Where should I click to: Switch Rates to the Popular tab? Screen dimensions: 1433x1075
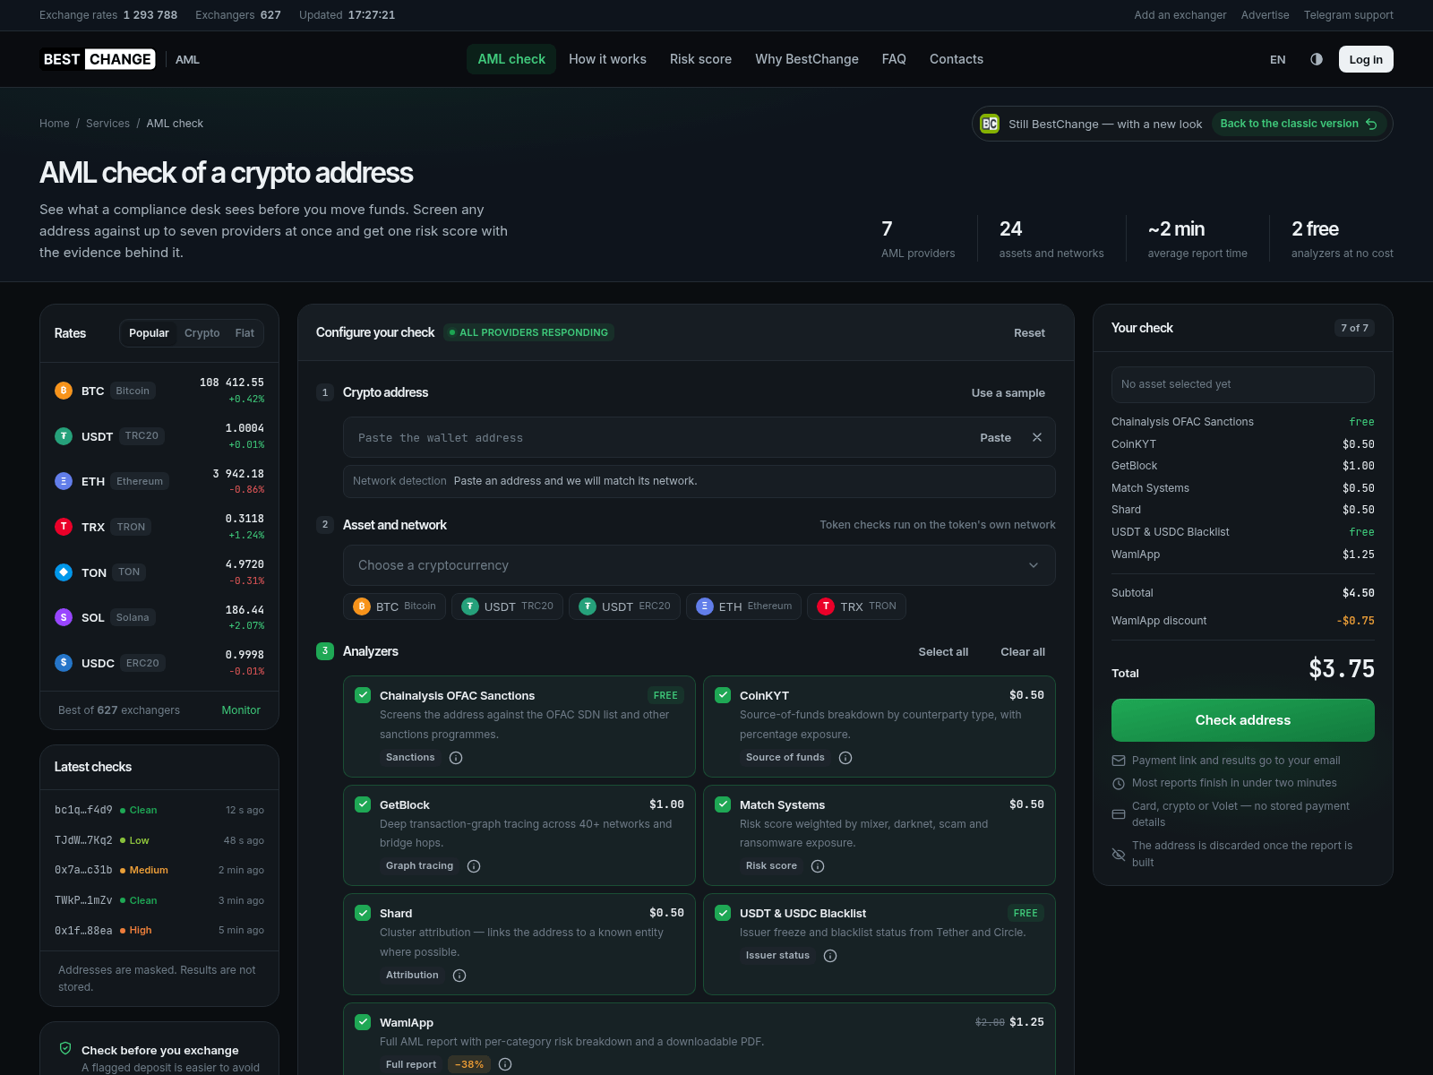pos(149,333)
